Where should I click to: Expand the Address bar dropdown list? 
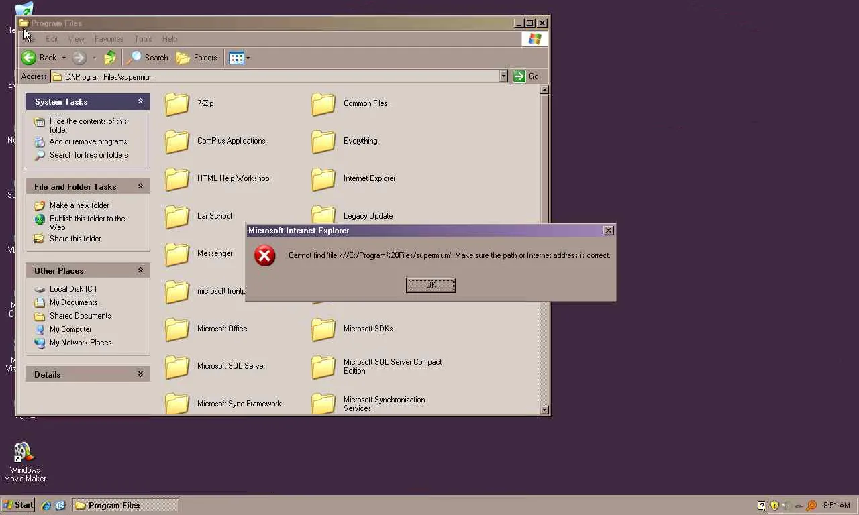pos(503,76)
